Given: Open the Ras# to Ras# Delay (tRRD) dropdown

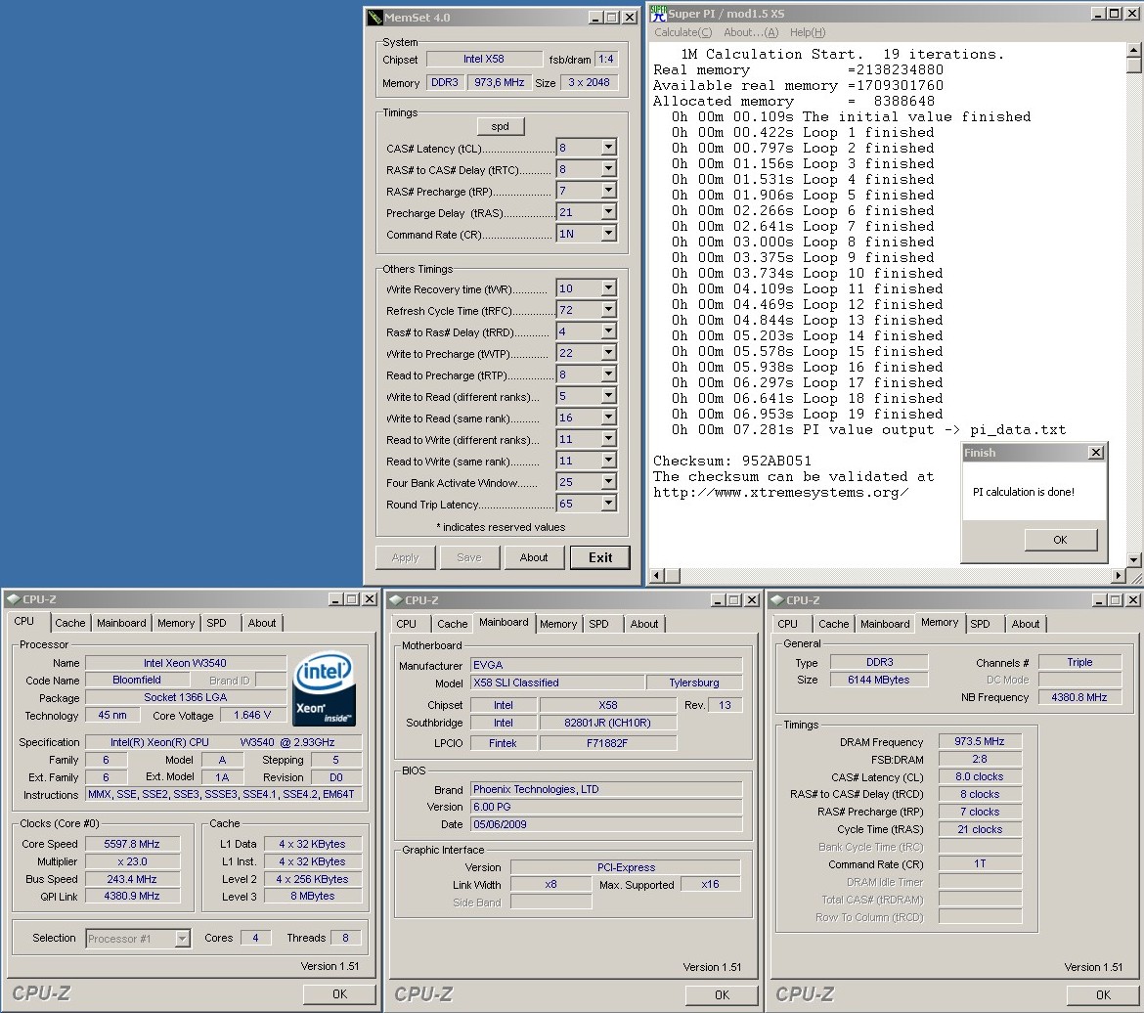Looking at the screenshot, I should pyautogui.click(x=608, y=331).
